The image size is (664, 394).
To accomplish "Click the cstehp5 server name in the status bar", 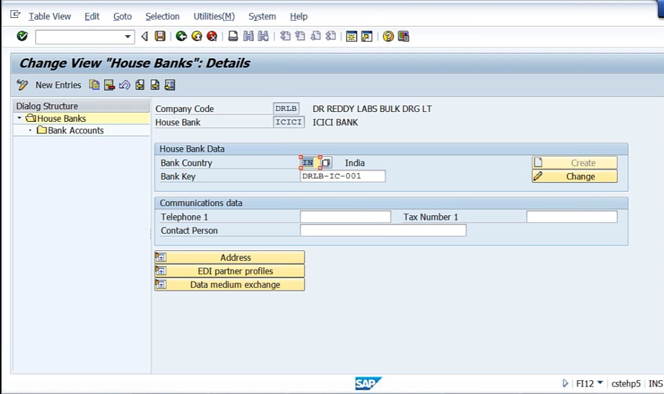I will click(626, 384).
